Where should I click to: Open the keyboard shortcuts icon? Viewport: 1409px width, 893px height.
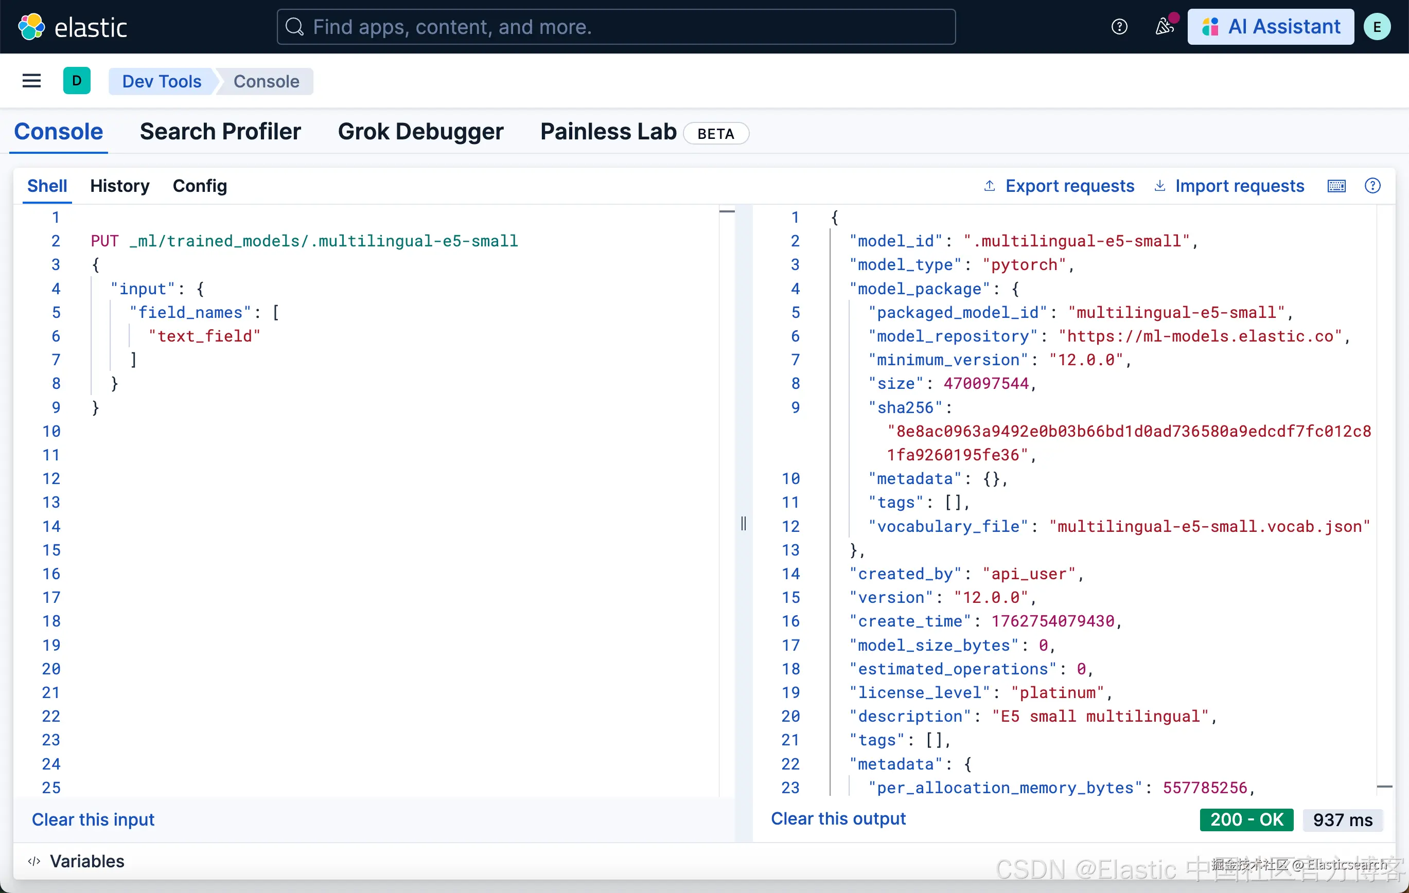(1336, 186)
